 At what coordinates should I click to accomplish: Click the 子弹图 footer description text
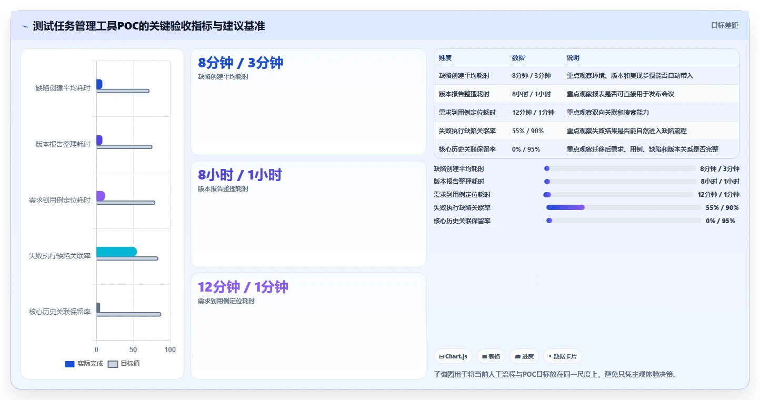(x=555, y=374)
